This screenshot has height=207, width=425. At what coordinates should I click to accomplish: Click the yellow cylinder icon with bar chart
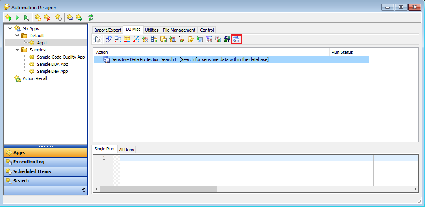click(x=163, y=40)
